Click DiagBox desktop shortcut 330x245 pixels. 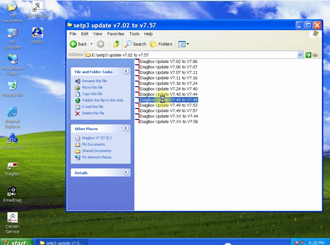point(12,169)
